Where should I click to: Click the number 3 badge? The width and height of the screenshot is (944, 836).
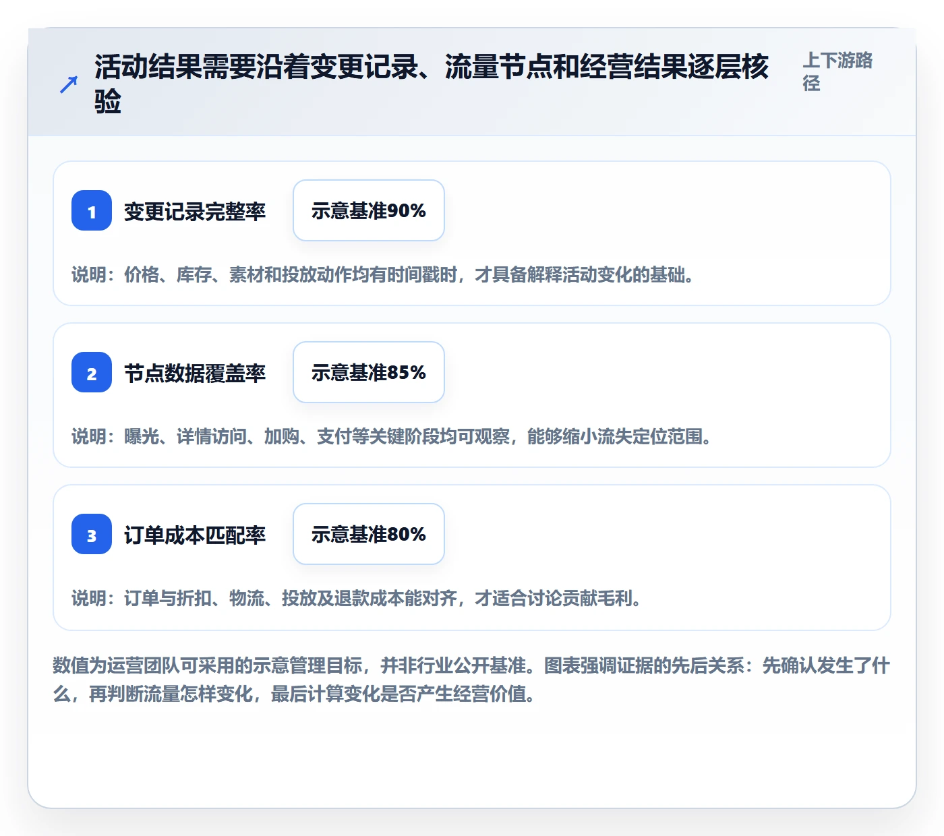(x=92, y=534)
